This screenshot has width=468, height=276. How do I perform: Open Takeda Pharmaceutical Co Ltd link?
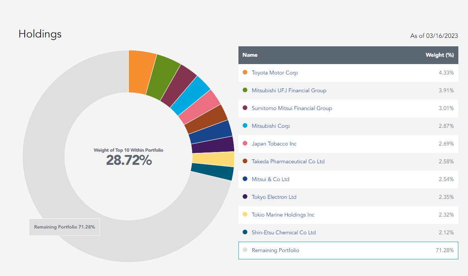(x=288, y=161)
